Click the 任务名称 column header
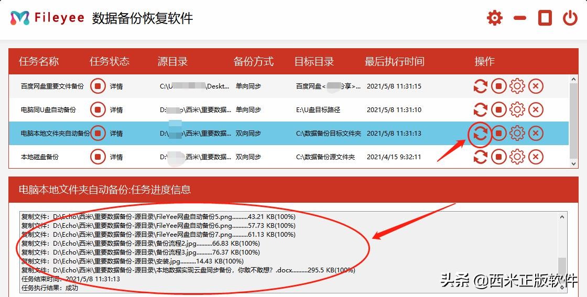587x297 pixels. (39, 61)
